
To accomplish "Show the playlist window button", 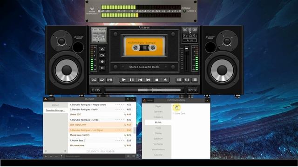I will 195,80.
